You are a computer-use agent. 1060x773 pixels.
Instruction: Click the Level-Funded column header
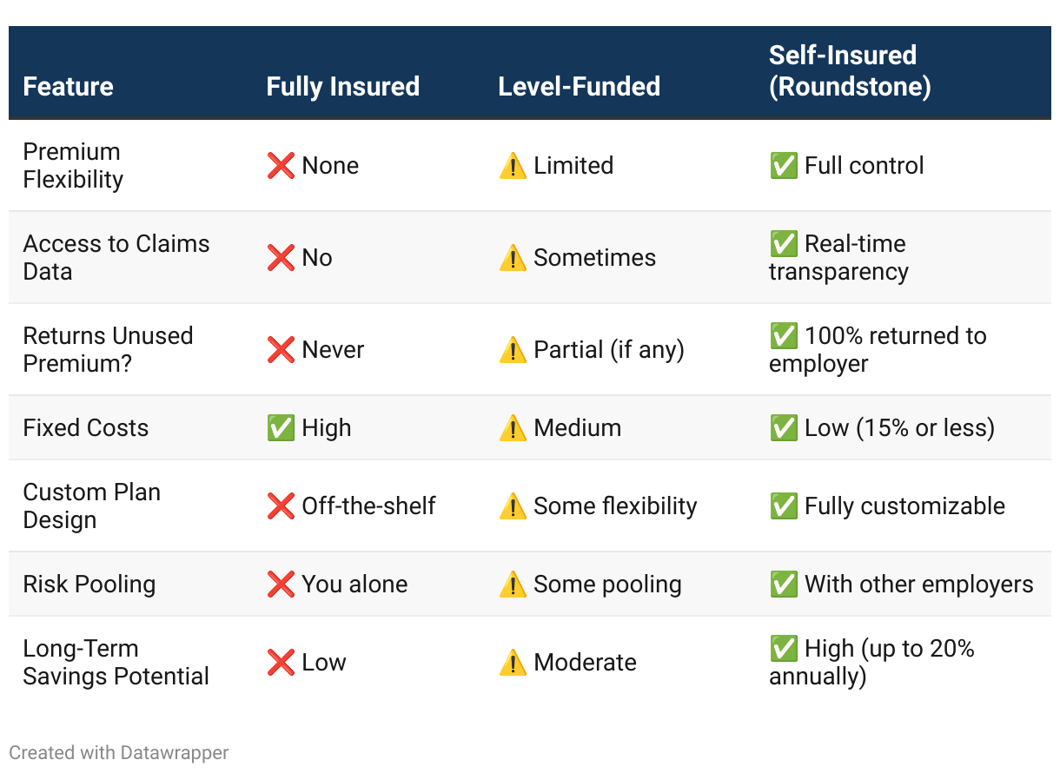[579, 87]
